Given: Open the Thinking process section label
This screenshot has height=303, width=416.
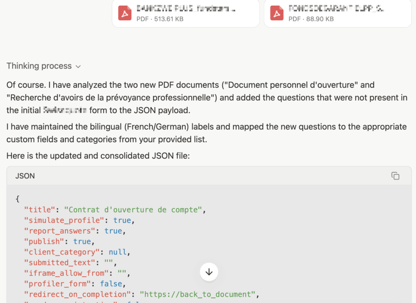Looking at the screenshot, I should click(x=39, y=66).
